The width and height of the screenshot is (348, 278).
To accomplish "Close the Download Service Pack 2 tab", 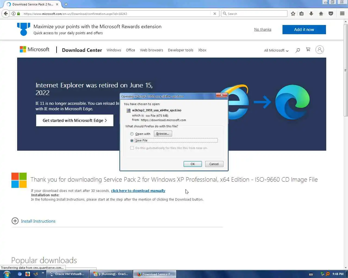I will click(x=57, y=4).
